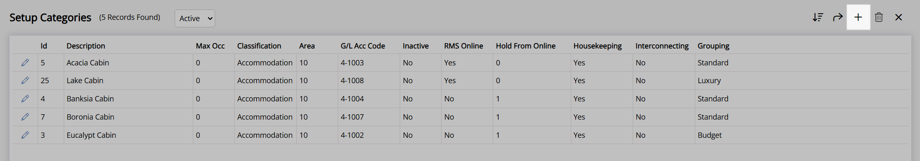This screenshot has width=920, height=161.
Task: Click the RMS Online column header
Action: tap(464, 46)
